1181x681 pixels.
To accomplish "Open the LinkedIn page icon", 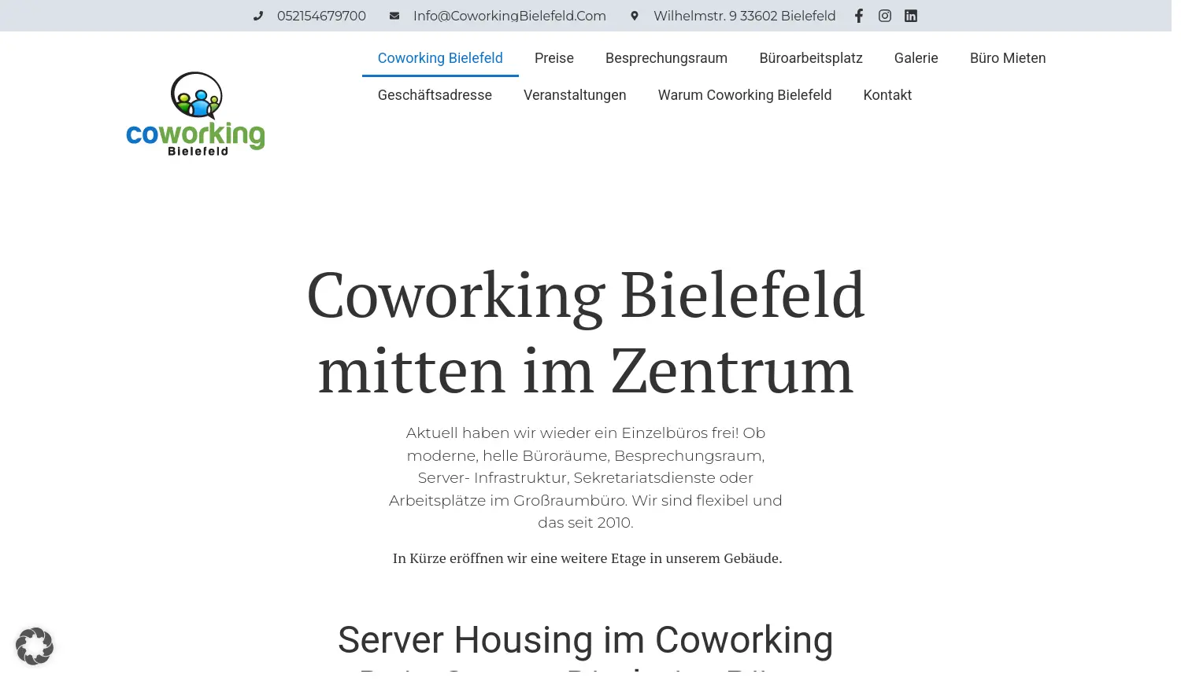I will coord(911,16).
